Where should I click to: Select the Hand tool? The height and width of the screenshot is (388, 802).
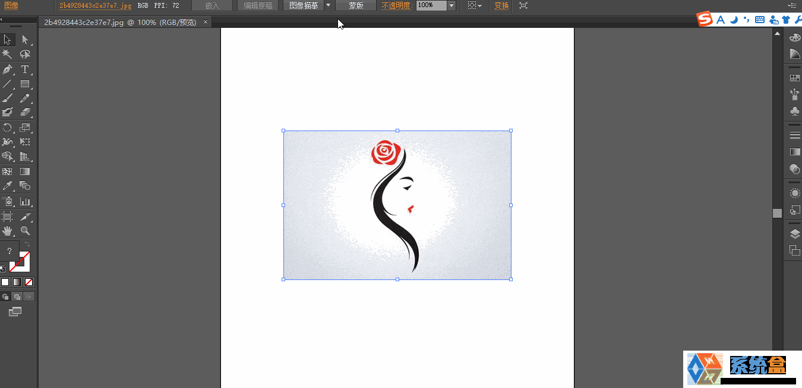click(x=8, y=231)
